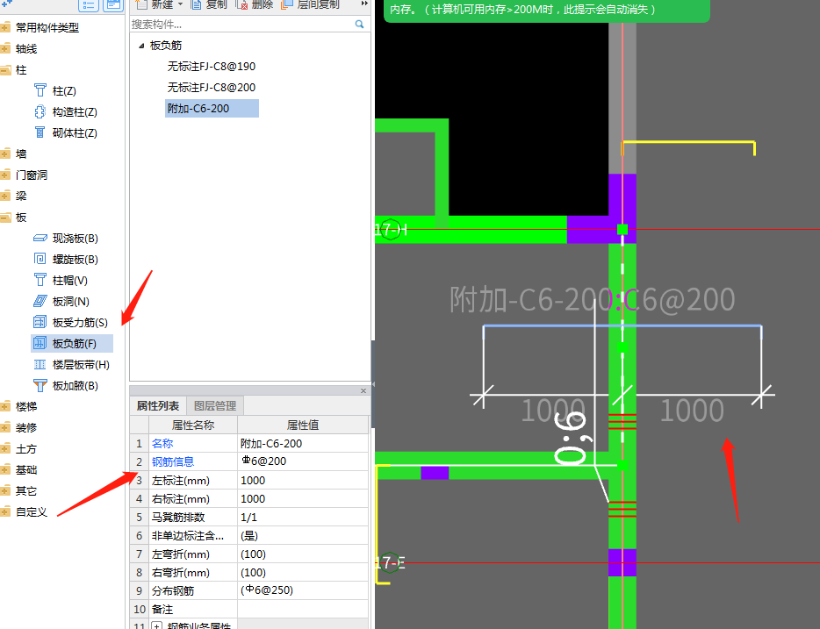The width and height of the screenshot is (820, 629).
Task: Expand the 自定义 folder
Action: (x=5, y=512)
